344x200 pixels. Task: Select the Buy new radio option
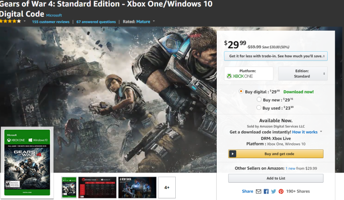[x=259, y=100]
